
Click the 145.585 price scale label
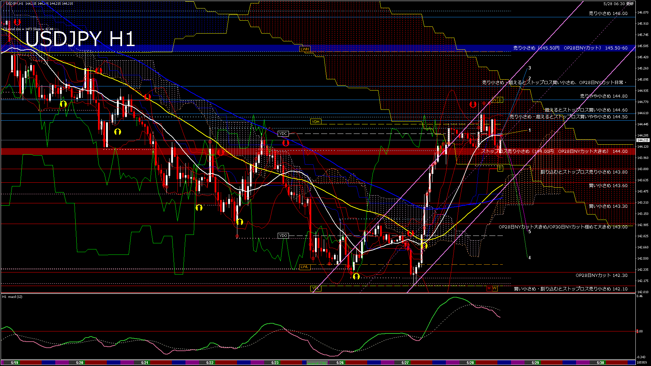pos(643,46)
